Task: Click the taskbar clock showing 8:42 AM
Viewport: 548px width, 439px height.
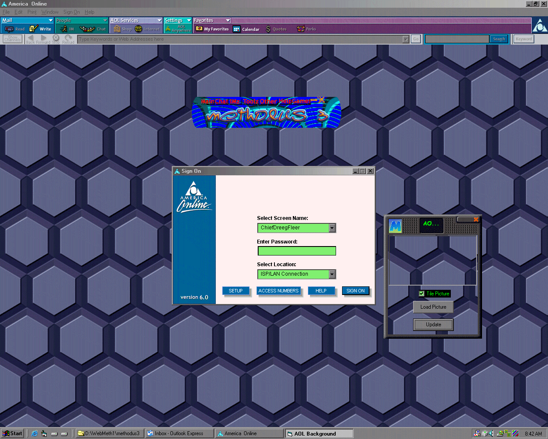Action: 533,433
